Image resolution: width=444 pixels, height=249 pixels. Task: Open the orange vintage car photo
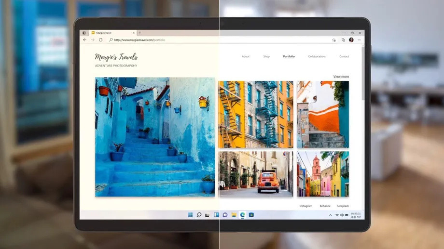pyautogui.click(x=256, y=174)
